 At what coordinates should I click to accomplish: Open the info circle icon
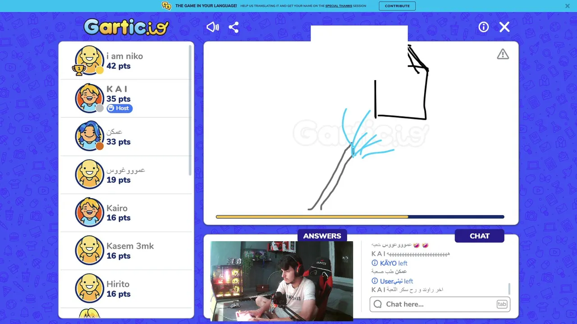point(484,27)
